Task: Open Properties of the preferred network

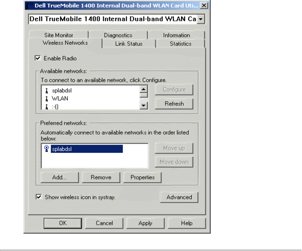Action: pyautogui.click(x=142, y=177)
